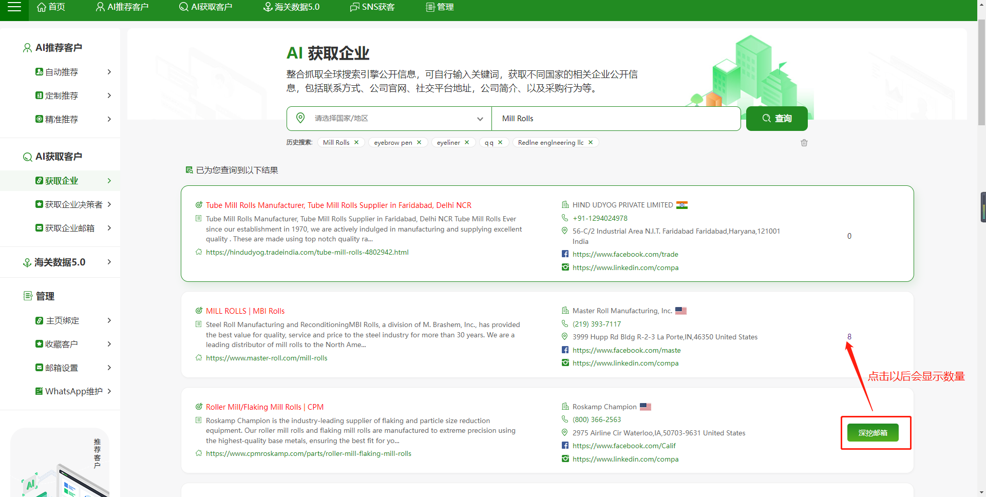Select 精准推荐 in the sidebar

click(x=62, y=119)
